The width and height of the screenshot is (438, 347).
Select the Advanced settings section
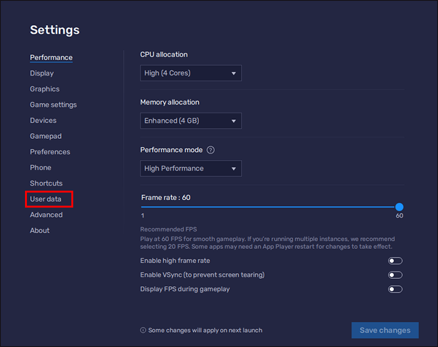click(46, 214)
